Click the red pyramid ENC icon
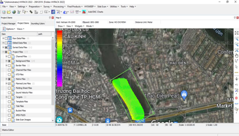 [84, 12]
